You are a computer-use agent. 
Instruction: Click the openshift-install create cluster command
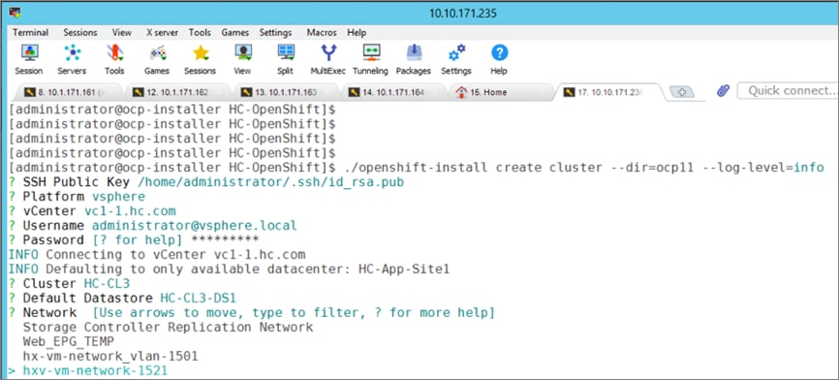pyautogui.click(x=583, y=168)
